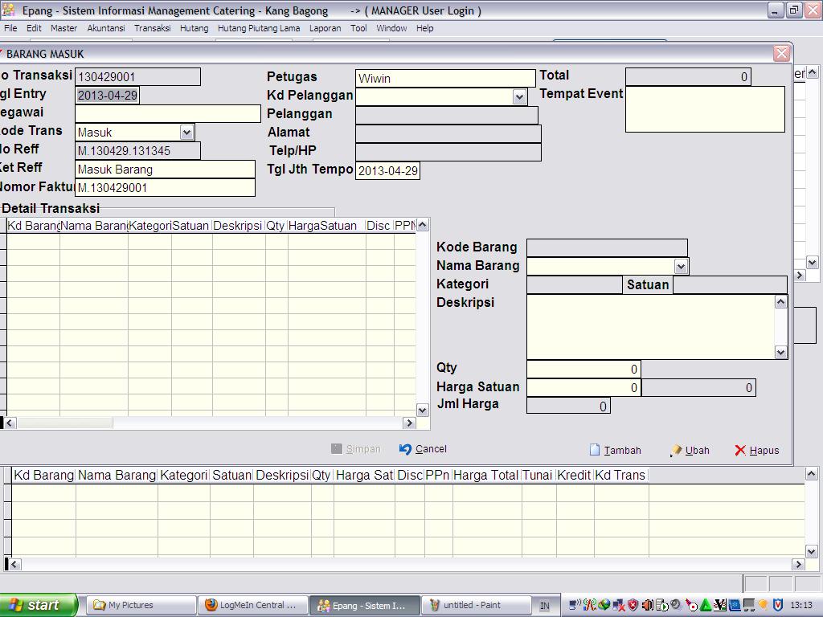Open the Transaksi menu
The image size is (823, 617).
coord(152,28)
